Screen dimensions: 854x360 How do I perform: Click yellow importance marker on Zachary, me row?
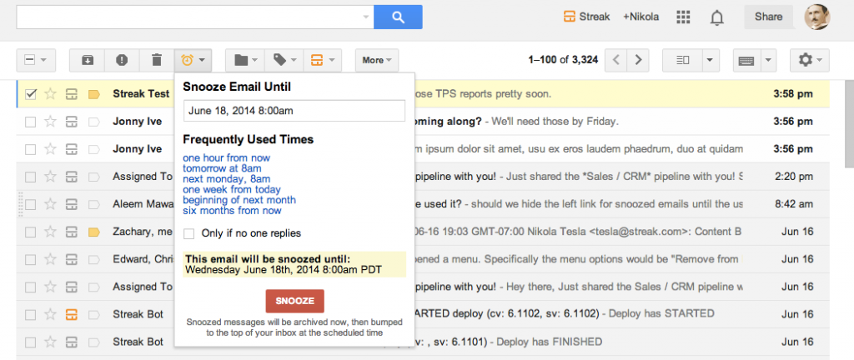coord(93,232)
